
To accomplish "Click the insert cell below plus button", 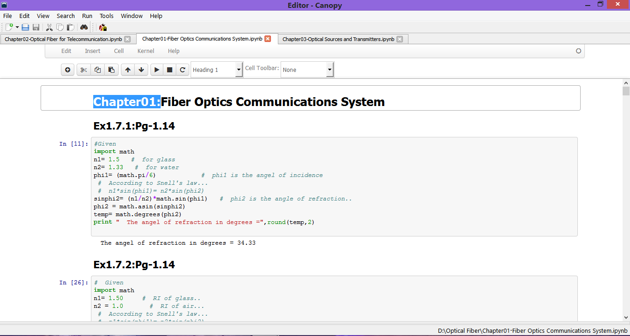I will point(68,70).
